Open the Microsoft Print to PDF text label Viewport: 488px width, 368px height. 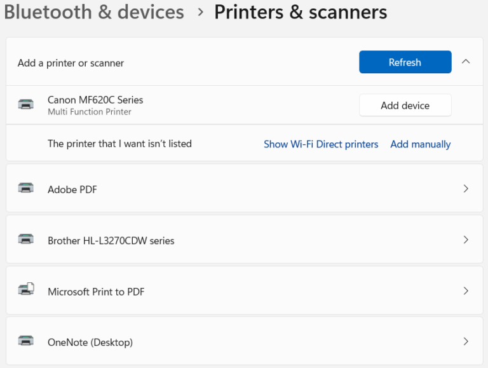[96, 292]
